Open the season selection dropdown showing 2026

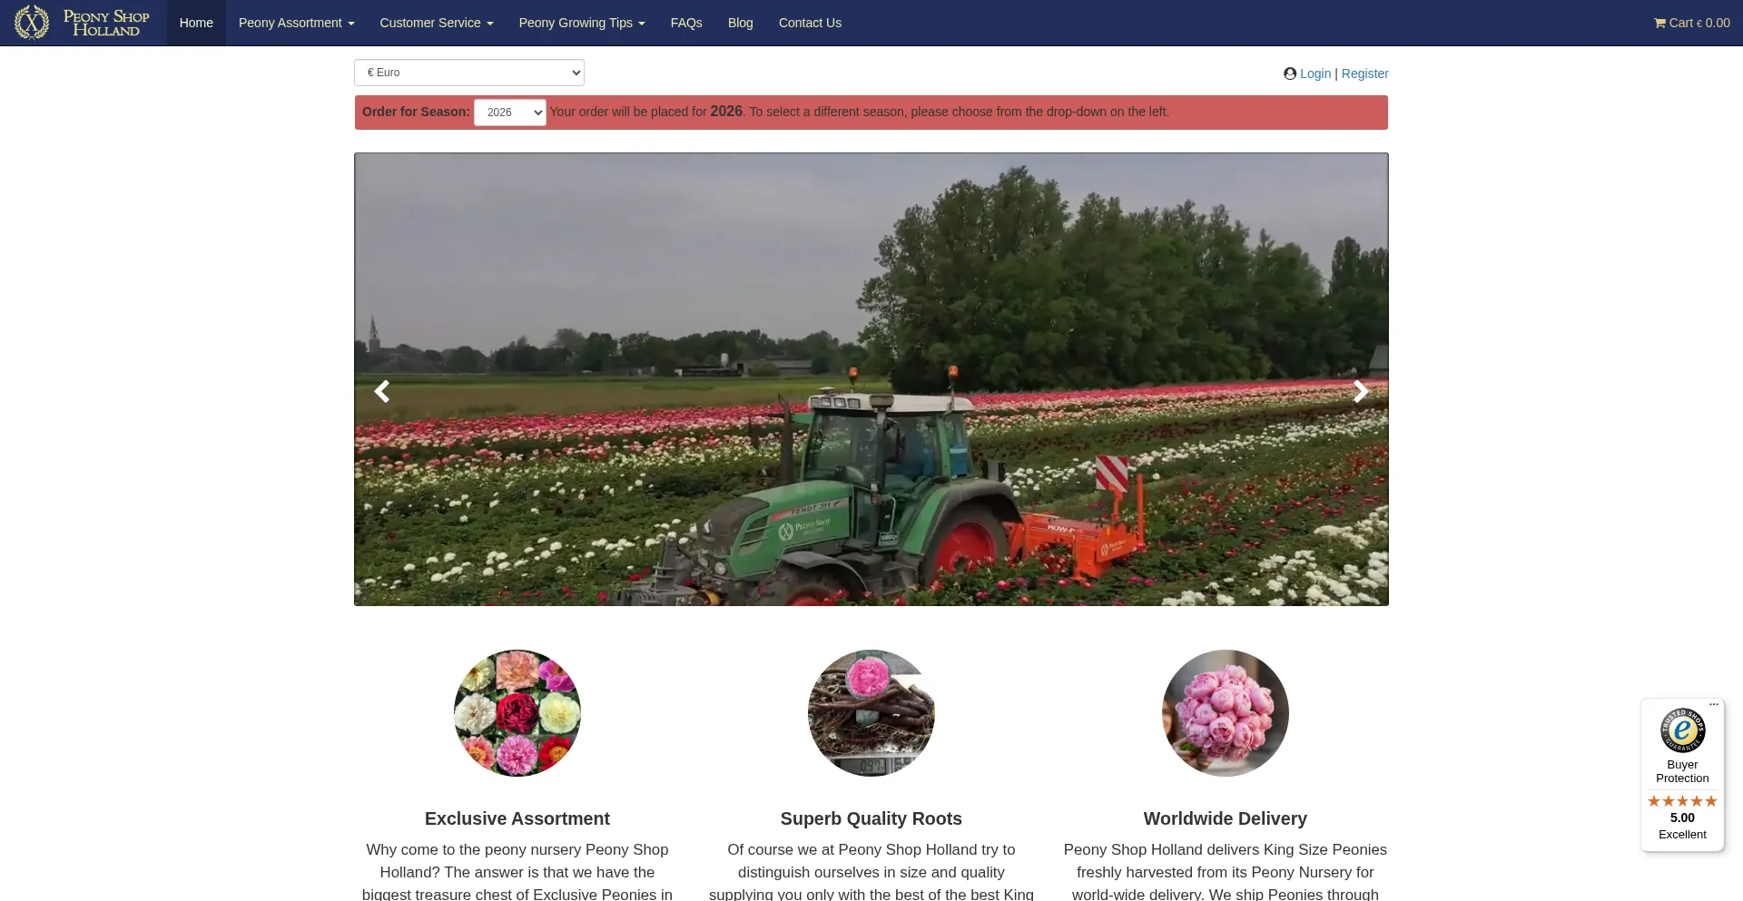(509, 112)
